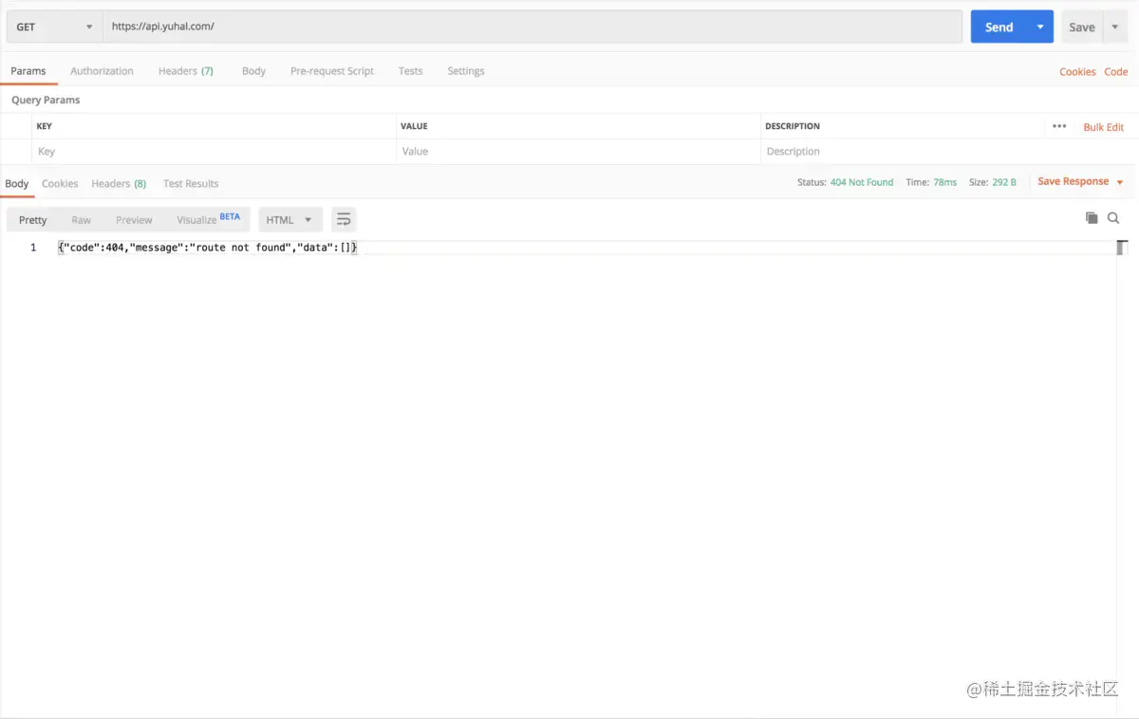Click the response scrollbar handle
The image size is (1139, 719).
(1122, 248)
